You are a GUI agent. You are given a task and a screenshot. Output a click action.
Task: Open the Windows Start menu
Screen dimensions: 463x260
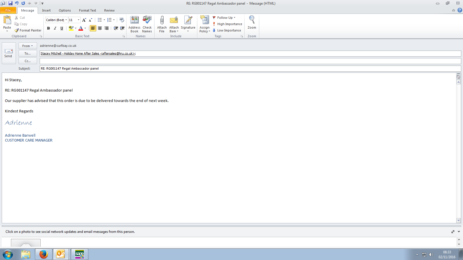8,255
